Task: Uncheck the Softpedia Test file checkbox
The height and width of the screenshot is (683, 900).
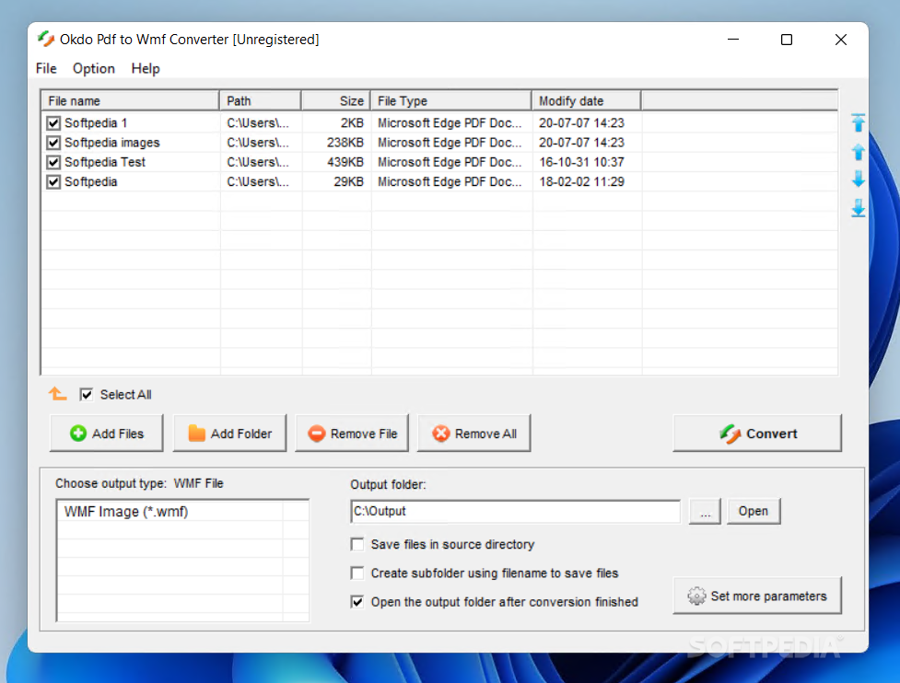Action: [53, 162]
